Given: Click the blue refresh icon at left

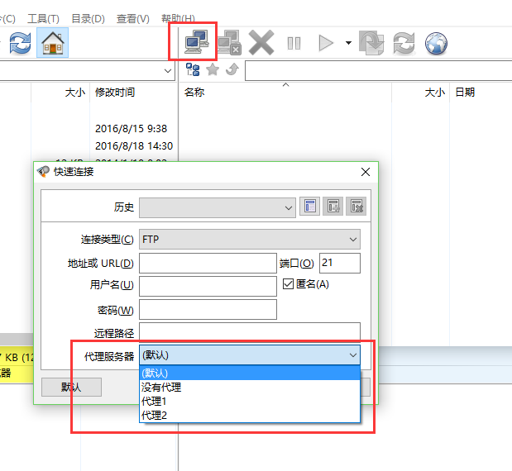Looking at the screenshot, I should click(21, 43).
